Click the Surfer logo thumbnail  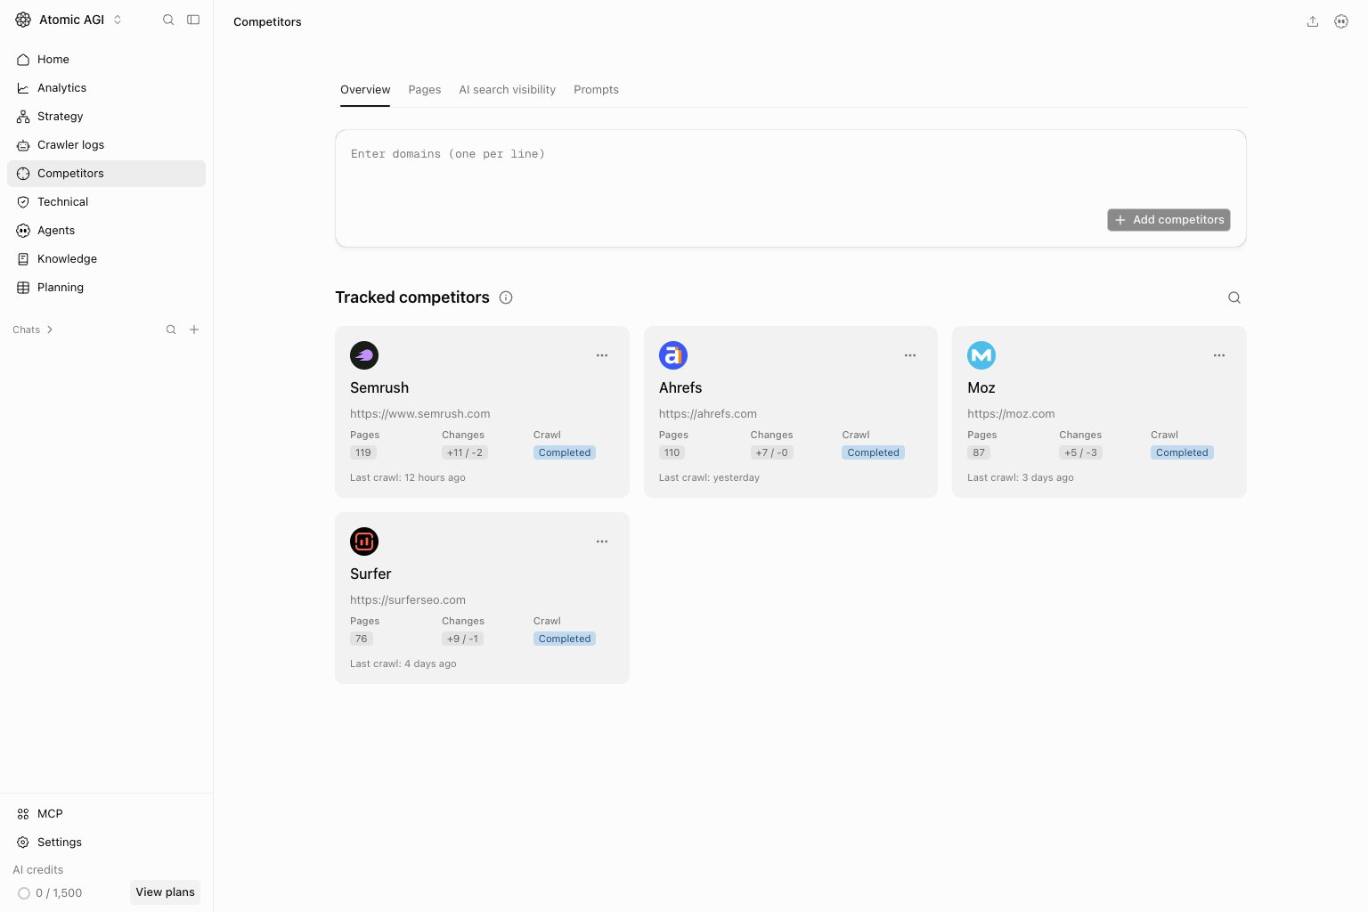coord(364,541)
